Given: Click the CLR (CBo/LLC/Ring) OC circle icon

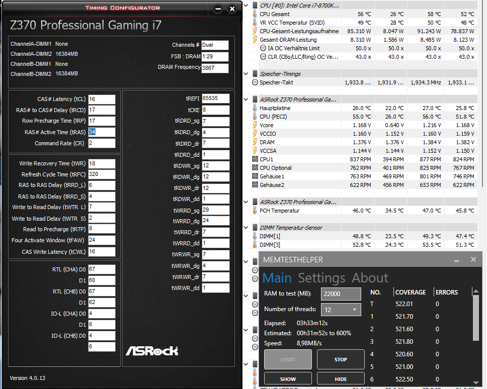Looking at the screenshot, I should pos(263,57).
